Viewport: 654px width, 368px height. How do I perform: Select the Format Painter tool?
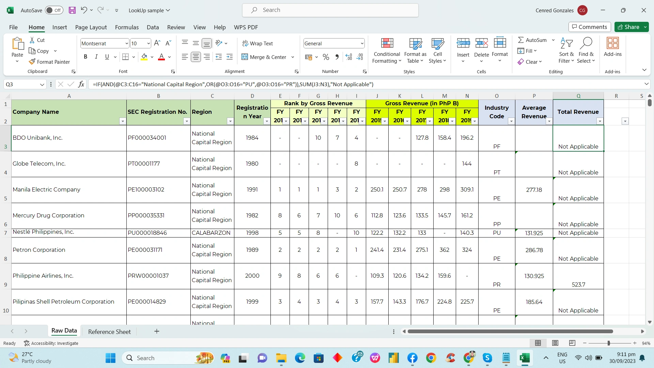click(50, 62)
